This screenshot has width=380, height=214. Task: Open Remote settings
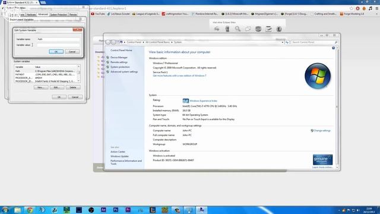(119, 62)
